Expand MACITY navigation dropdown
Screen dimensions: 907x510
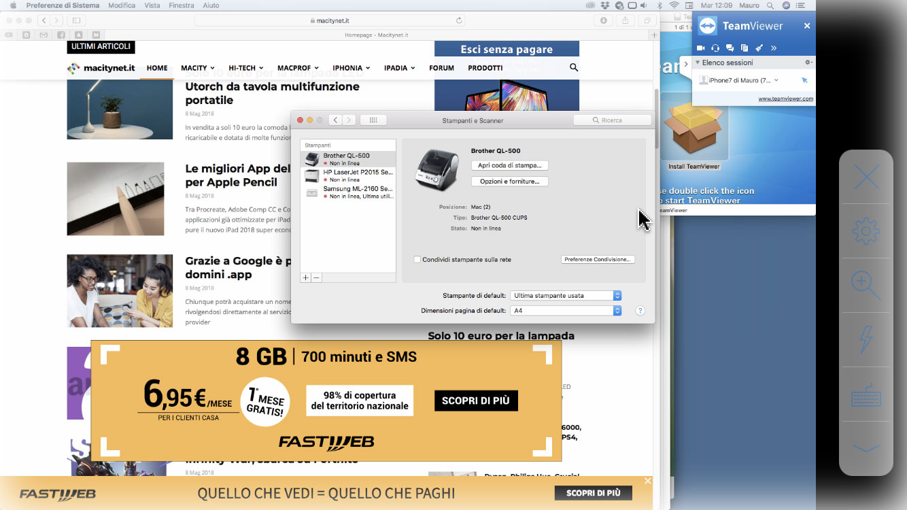(198, 68)
